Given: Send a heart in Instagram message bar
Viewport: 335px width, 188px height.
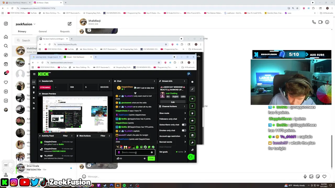Looking at the screenshot, I should pyautogui.click(x=325, y=177).
